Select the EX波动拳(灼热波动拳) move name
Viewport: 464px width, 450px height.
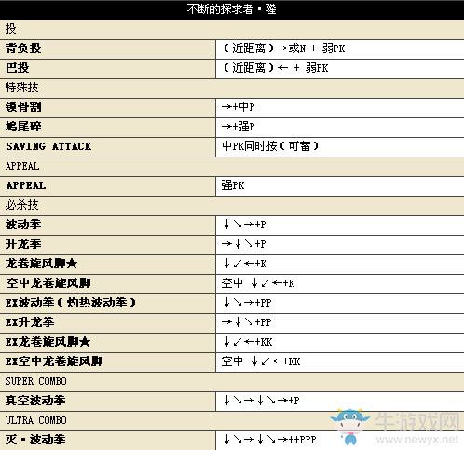pyautogui.click(x=71, y=303)
